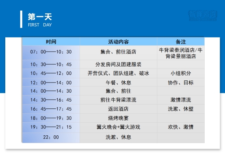
Task: Select the 分发房间及团建服装 cell
Action: click(118, 65)
